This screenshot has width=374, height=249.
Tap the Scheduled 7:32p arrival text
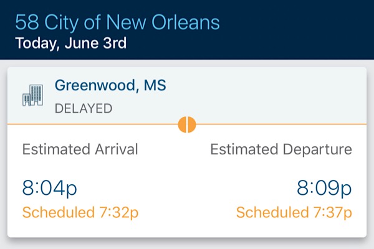point(80,212)
